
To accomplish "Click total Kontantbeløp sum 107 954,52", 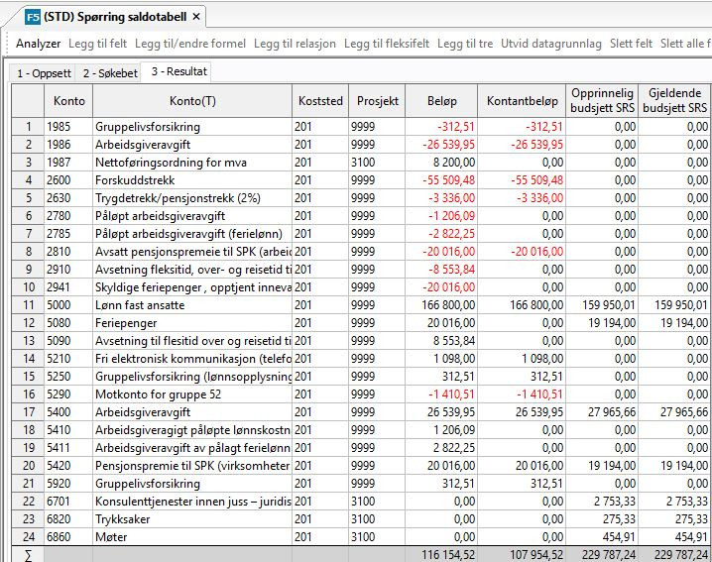I will coord(522,555).
